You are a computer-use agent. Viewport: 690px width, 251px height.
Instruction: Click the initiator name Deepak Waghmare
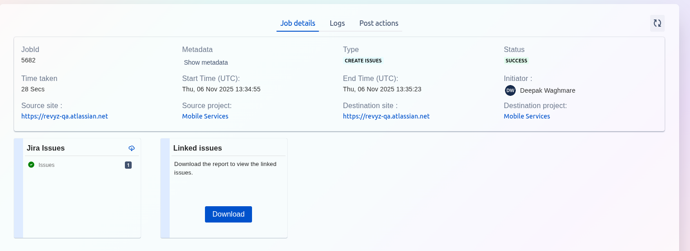(547, 90)
